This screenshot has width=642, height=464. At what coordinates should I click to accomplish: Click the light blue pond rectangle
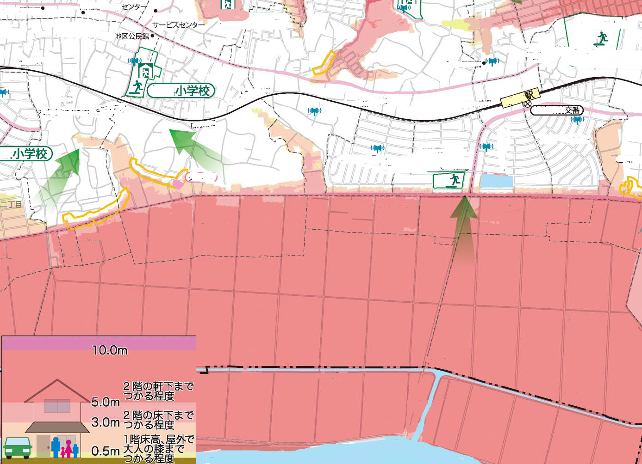pos(497,181)
